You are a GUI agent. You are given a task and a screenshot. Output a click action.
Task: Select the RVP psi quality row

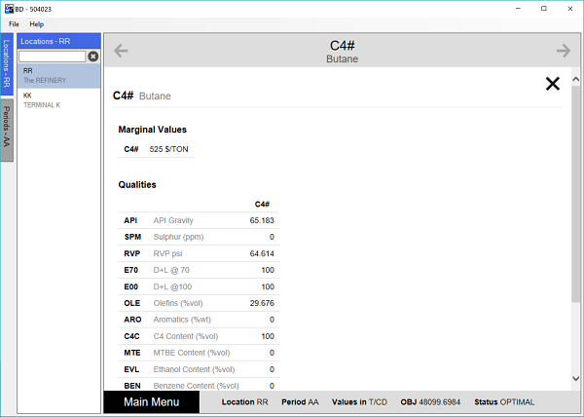click(198, 253)
